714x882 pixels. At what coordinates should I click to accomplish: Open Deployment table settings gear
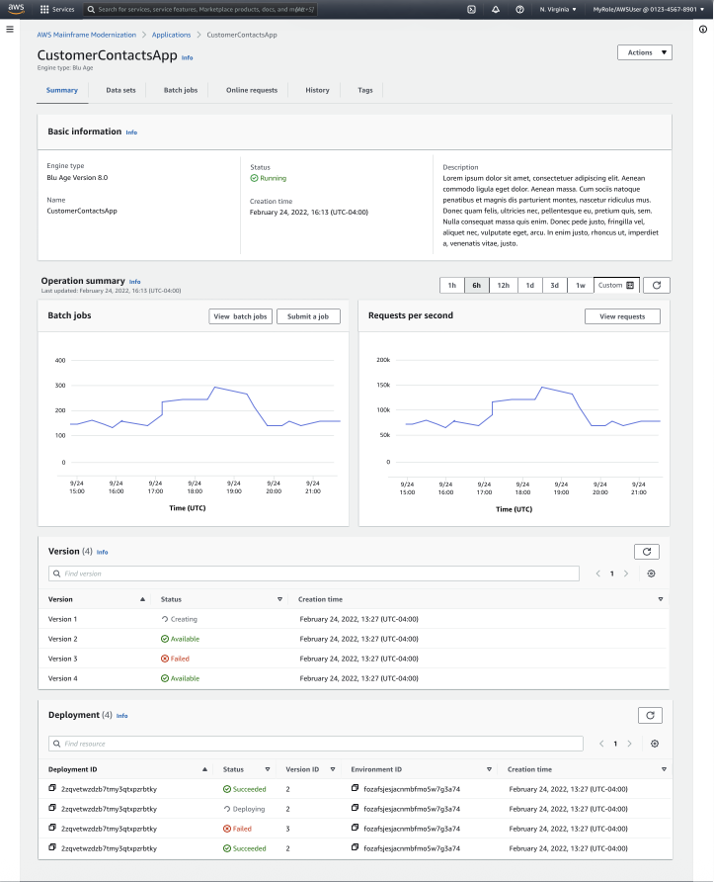(655, 744)
